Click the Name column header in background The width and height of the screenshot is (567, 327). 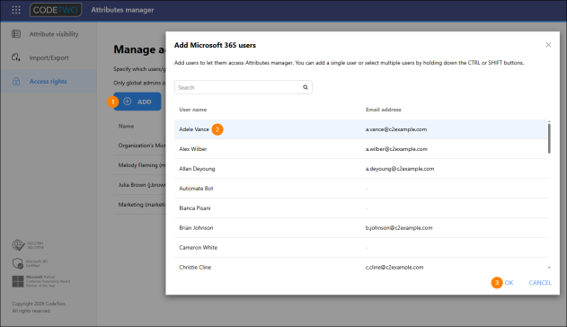point(126,126)
